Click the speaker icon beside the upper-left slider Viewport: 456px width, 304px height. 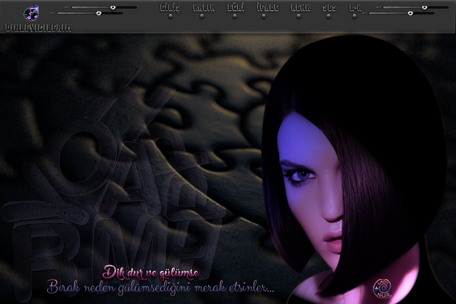point(66,8)
